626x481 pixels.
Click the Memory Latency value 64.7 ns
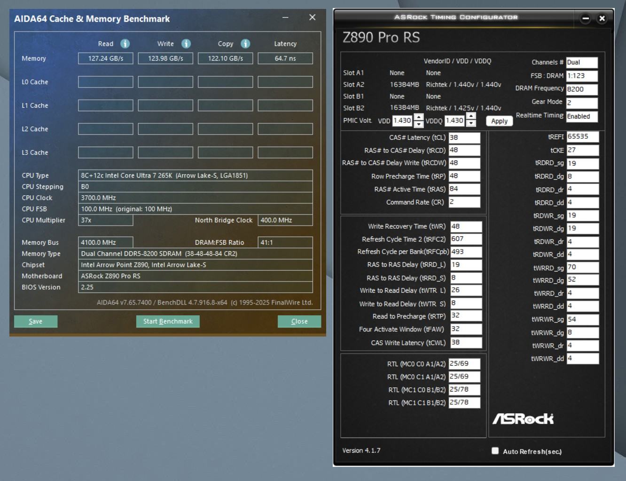tap(285, 58)
